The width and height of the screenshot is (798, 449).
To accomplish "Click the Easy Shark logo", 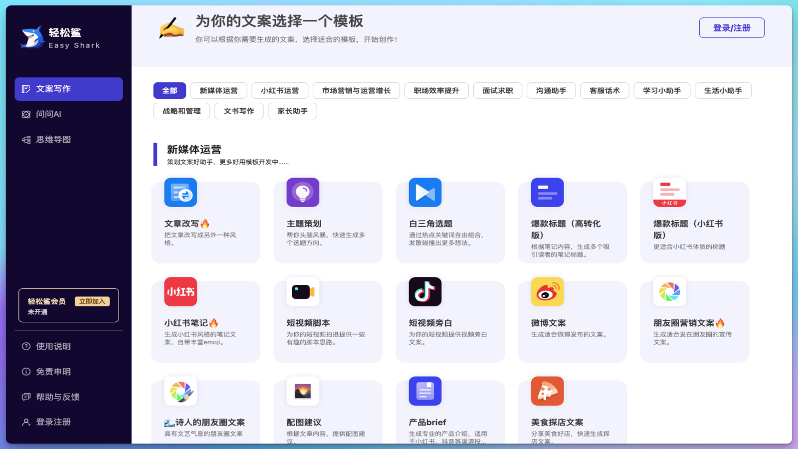I will point(60,38).
